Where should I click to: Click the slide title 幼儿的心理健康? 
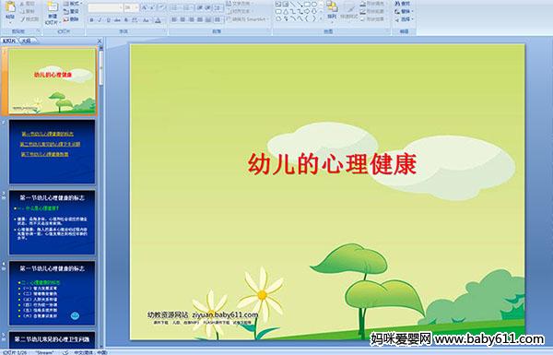tap(332, 164)
